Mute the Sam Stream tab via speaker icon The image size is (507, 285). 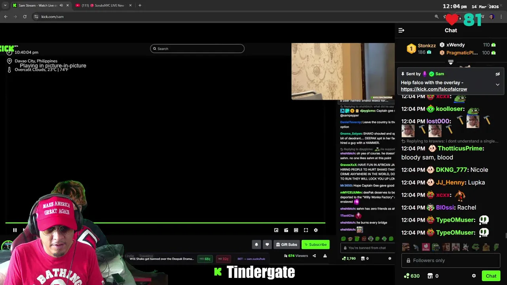61,6
